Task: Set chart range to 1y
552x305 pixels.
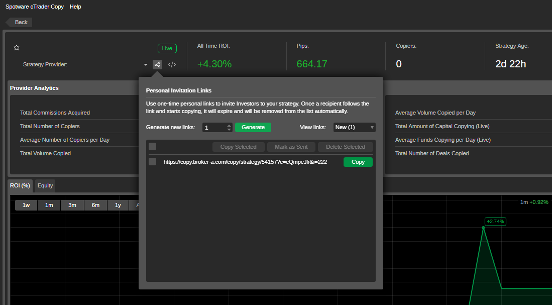Action: (x=118, y=205)
